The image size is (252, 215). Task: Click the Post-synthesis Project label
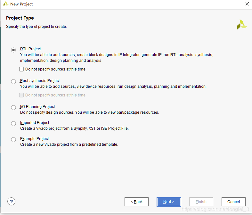(40, 80)
